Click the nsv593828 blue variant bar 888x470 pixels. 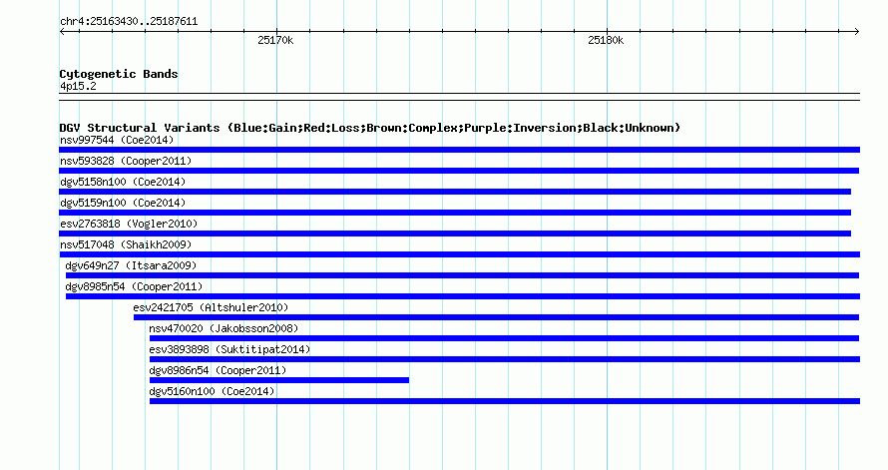[459, 171]
